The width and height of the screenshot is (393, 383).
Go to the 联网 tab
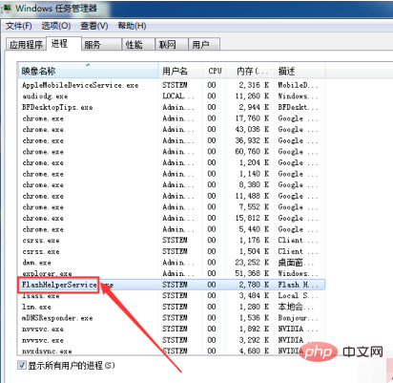[172, 45]
